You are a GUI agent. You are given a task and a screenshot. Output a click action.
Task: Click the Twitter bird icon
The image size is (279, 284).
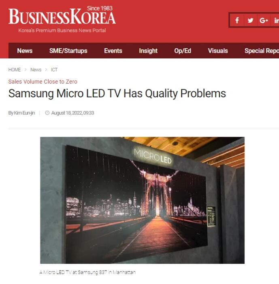coord(250,20)
